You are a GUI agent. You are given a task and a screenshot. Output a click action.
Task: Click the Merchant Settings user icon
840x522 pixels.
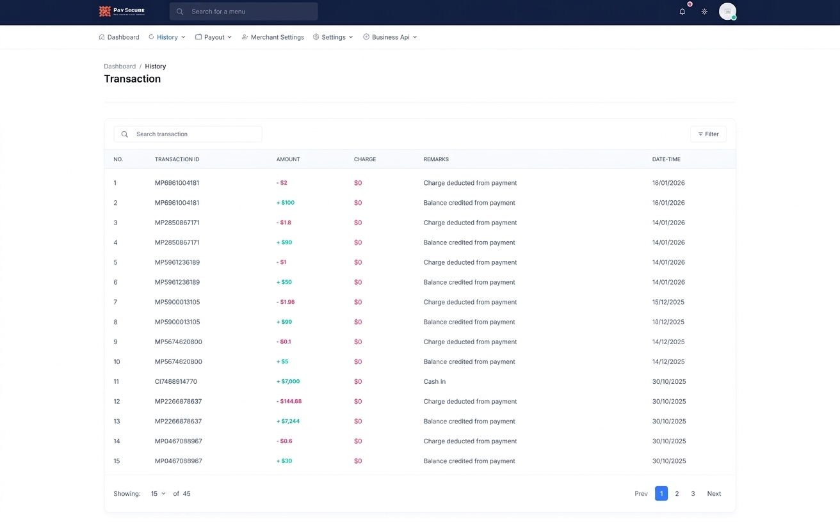245,37
